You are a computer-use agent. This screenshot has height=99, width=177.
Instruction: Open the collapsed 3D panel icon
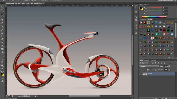(136, 34)
